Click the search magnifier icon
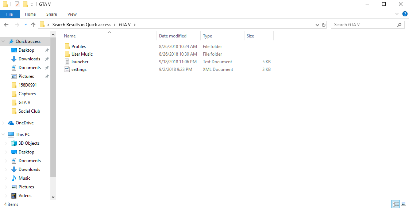The width and height of the screenshot is (409, 208). [399, 25]
